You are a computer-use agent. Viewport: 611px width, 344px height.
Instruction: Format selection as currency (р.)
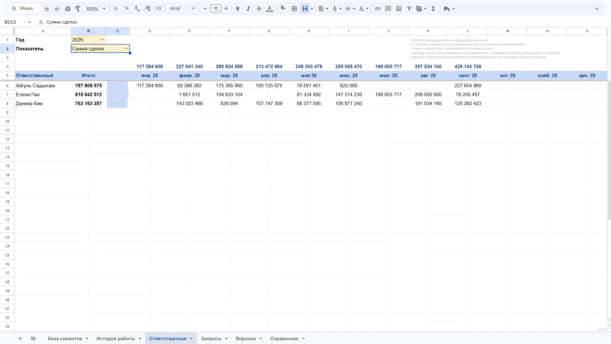[x=116, y=9]
